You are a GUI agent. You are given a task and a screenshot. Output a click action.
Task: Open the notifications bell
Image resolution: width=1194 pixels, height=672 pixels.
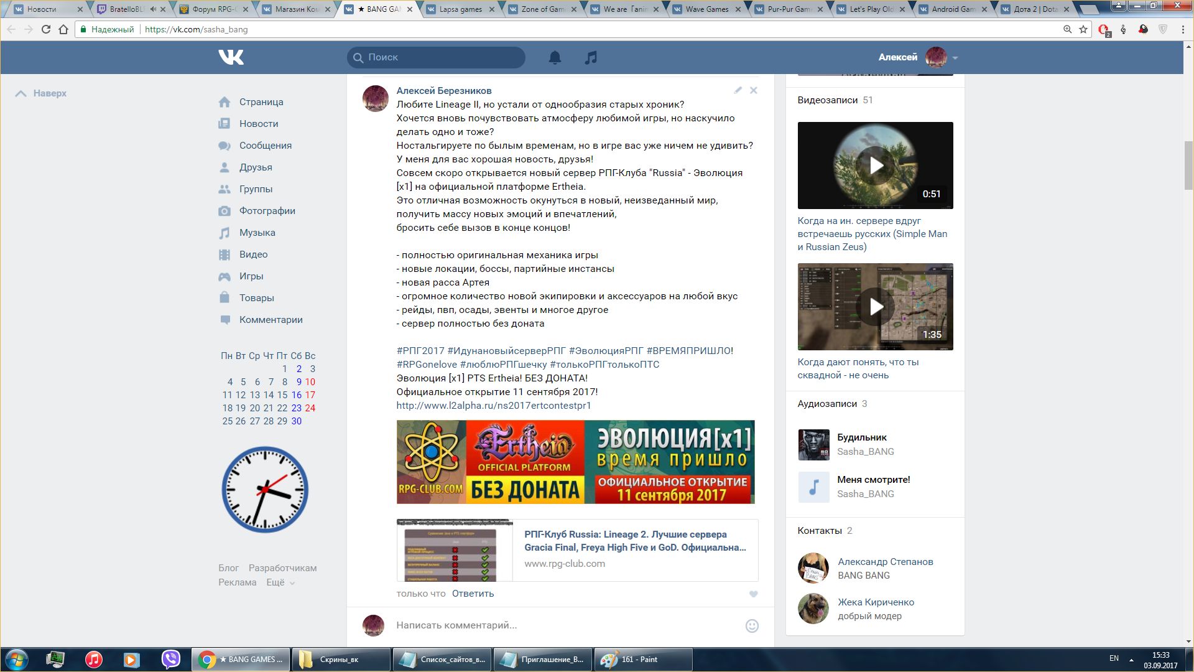[555, 57]
